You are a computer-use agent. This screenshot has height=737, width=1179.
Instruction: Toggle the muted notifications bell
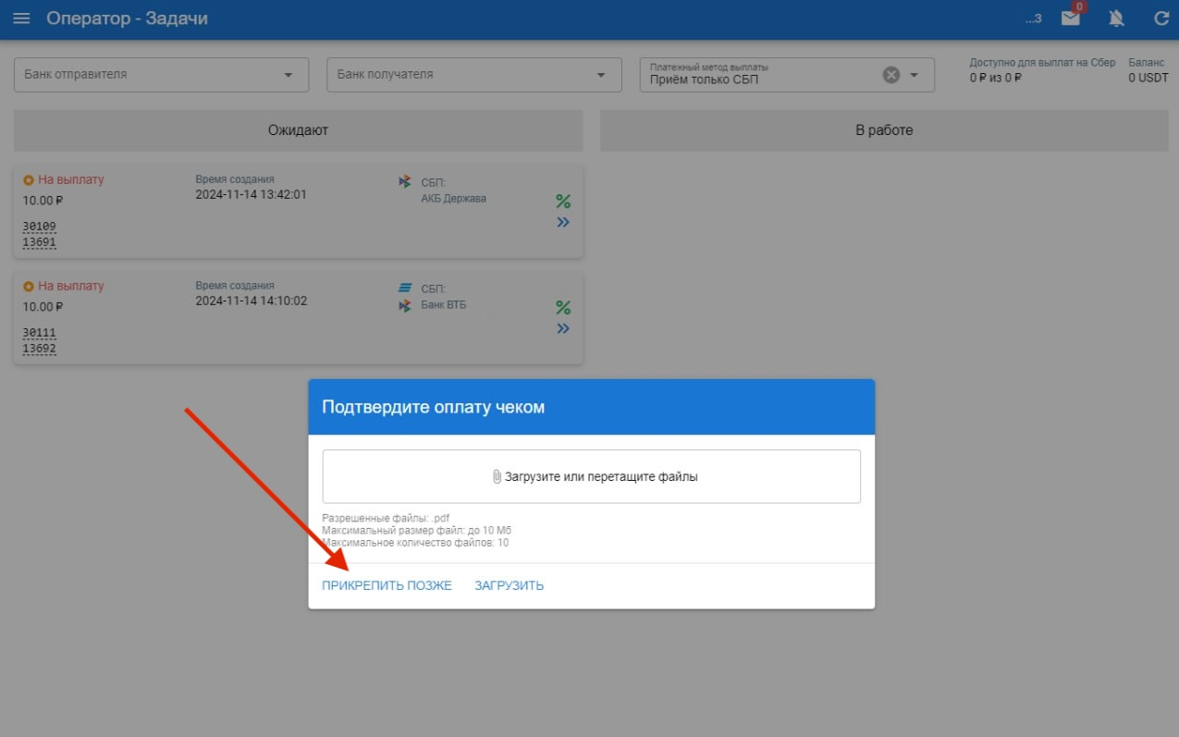1116,19
